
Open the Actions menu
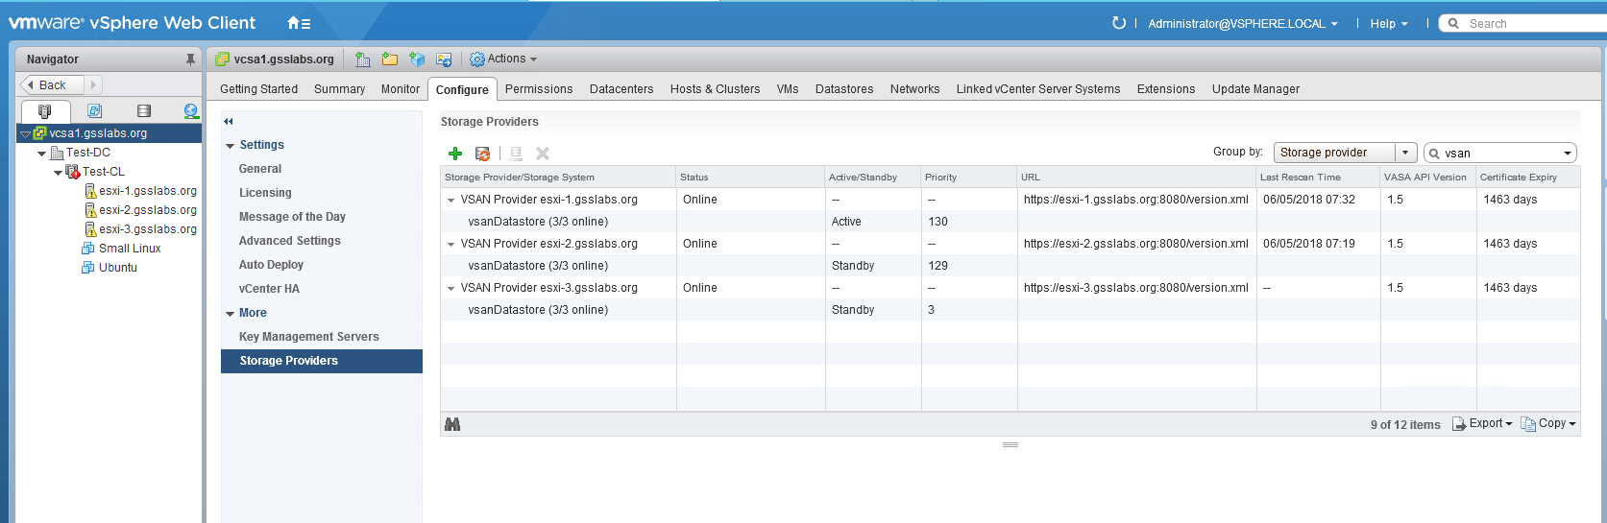pyautogui.click(x=503, y=59)
